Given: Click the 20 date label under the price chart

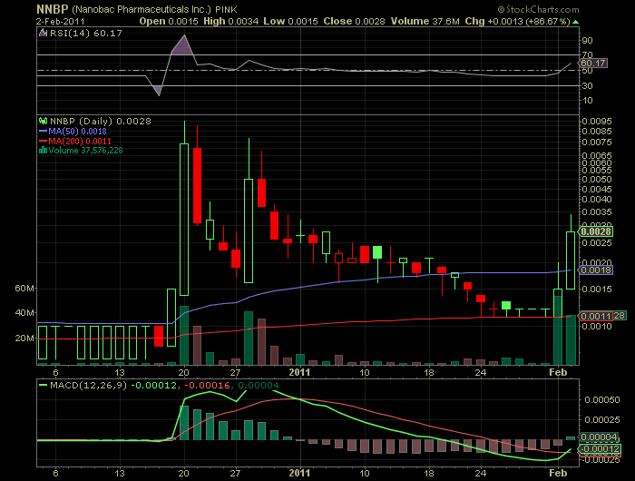Looking at the screenshot, I should pyautogui.click(x=184, y=372).
